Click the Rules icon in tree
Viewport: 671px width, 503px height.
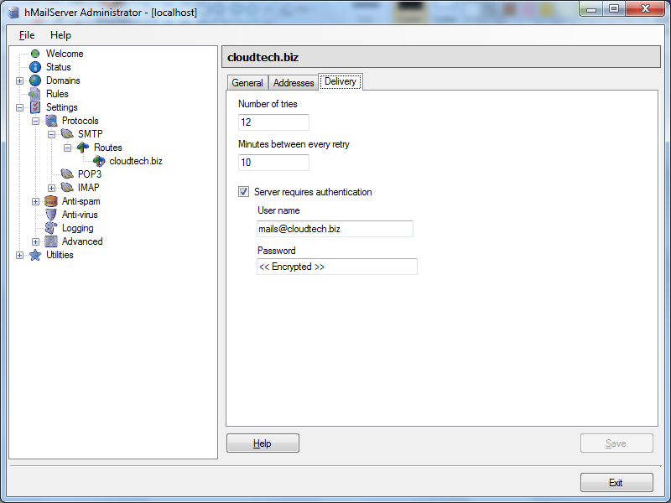pos(34,94)
